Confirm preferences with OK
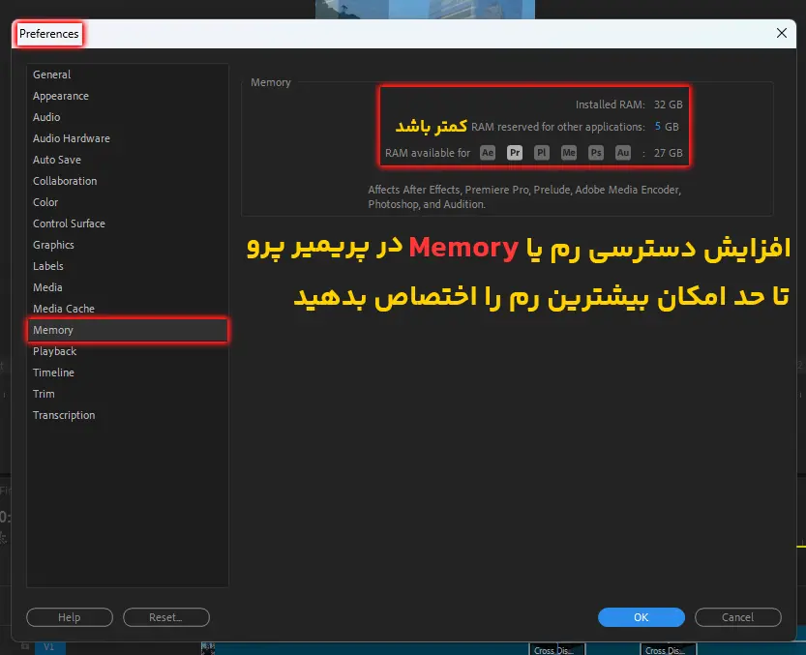The width and height of the screenshot is (806, 655). 641,617
